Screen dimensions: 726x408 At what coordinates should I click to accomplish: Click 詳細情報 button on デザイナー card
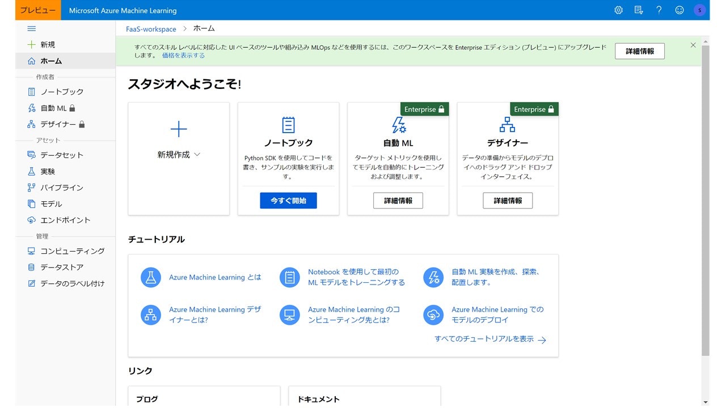pyautogui.click(x=508, y=201)
